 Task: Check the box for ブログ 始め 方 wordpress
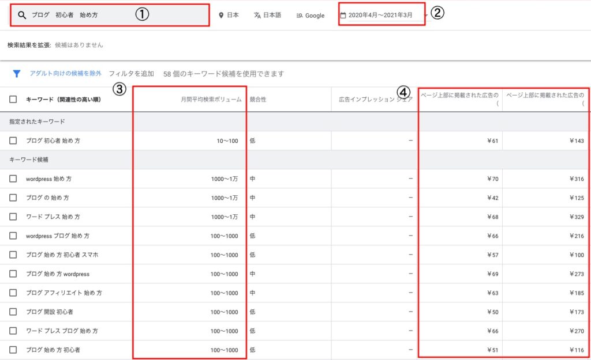pyautogui.click(x=13, y=274)
